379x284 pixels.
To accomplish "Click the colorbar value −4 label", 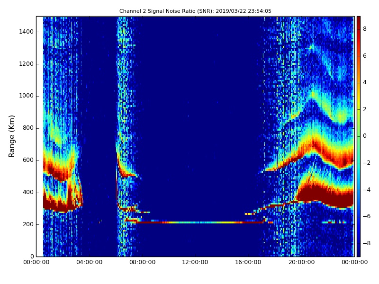I will pyautogui.click(x=366, y=190).
